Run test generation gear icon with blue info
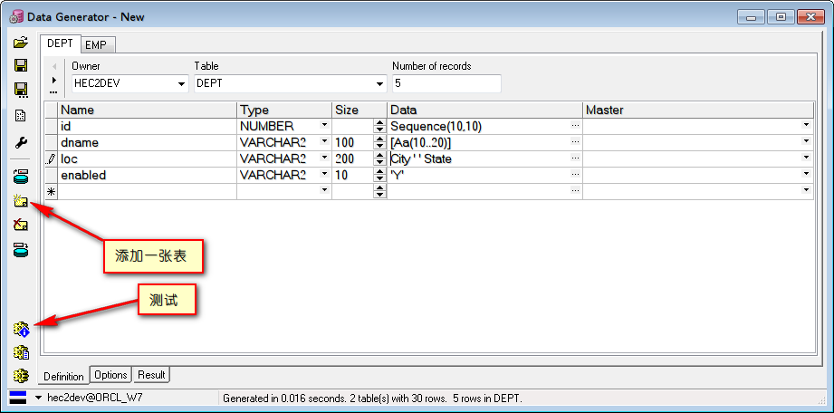Image resolution: width=834 pixels, height=413 pixels. [x=21, y=329]
